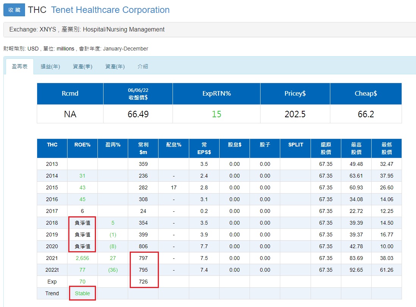Click the Stable trend value
The width and height of the screenshot is (416, 307).
83,293
